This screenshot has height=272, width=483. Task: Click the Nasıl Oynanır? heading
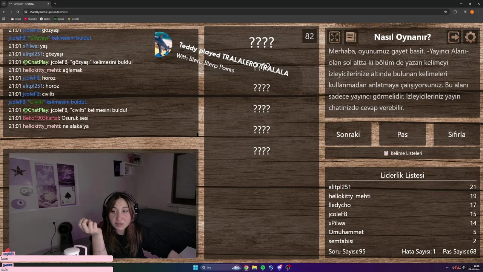click(402, 37)
